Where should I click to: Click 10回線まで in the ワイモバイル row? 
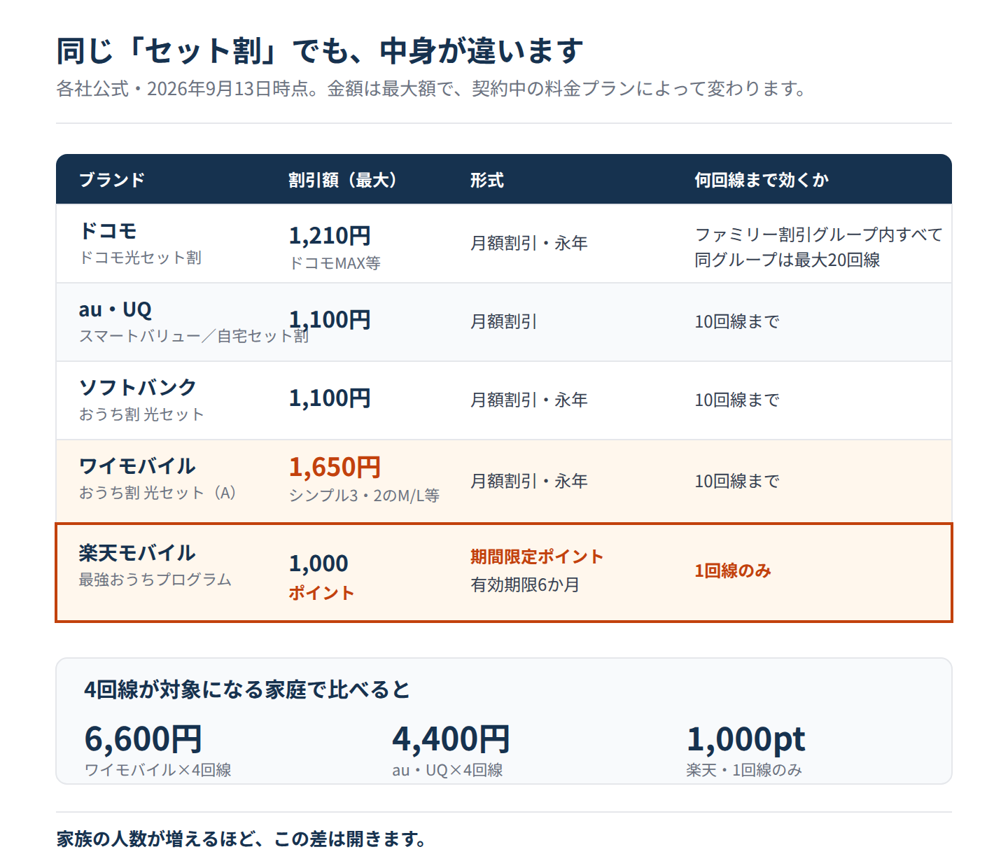click(737, 481)
